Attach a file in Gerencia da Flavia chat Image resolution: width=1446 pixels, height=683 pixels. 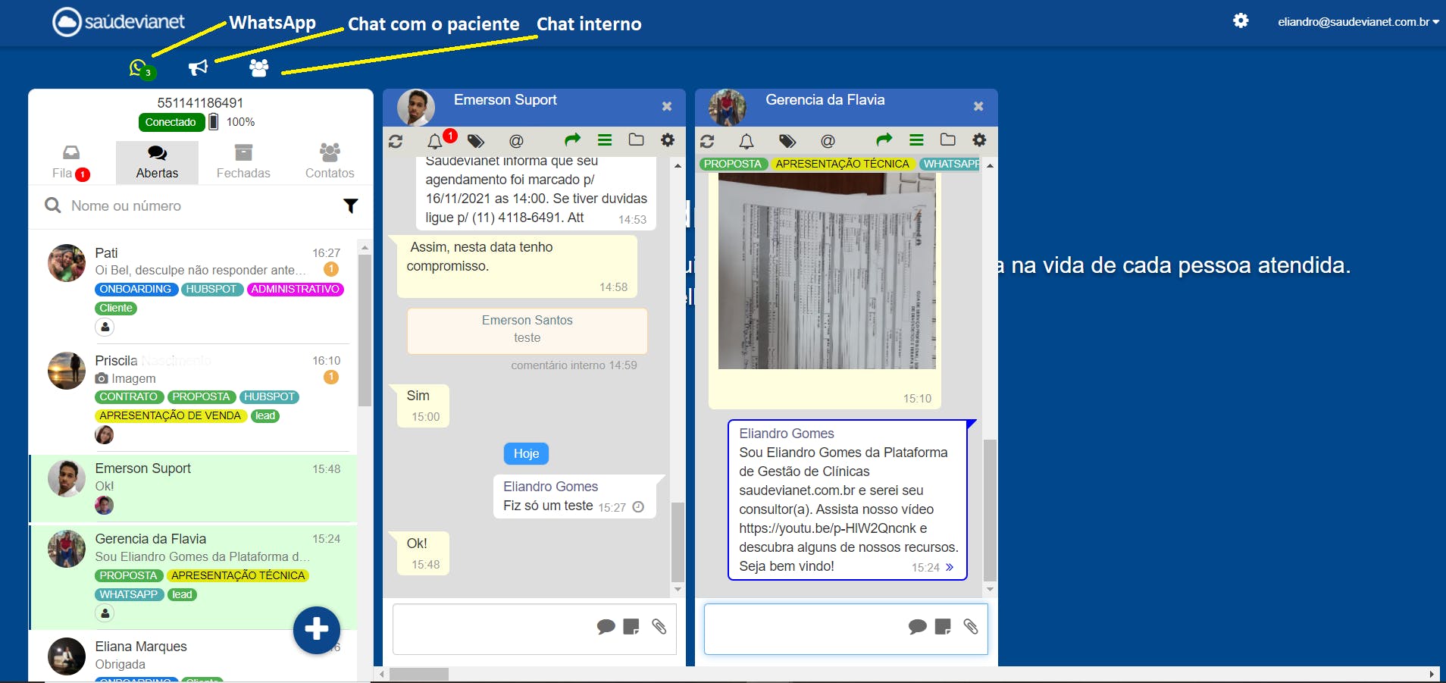pyautogui.click(x=971, y=627)
